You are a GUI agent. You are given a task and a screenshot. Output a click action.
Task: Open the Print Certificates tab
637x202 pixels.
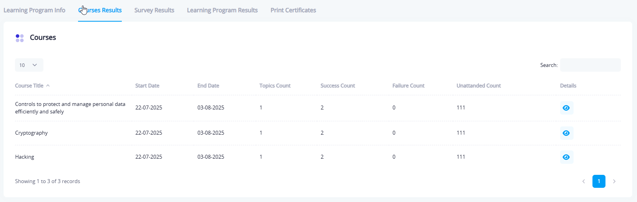pos(293,10)
